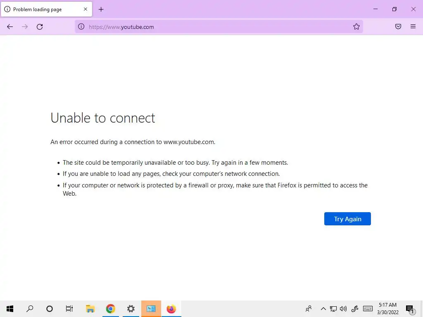Open People icon in system tray
The image size is (423, 317).
pos(309,309)
